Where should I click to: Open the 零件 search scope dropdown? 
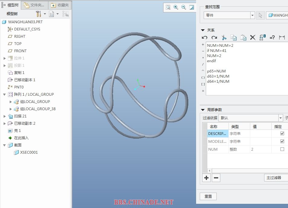click(252, 15)
